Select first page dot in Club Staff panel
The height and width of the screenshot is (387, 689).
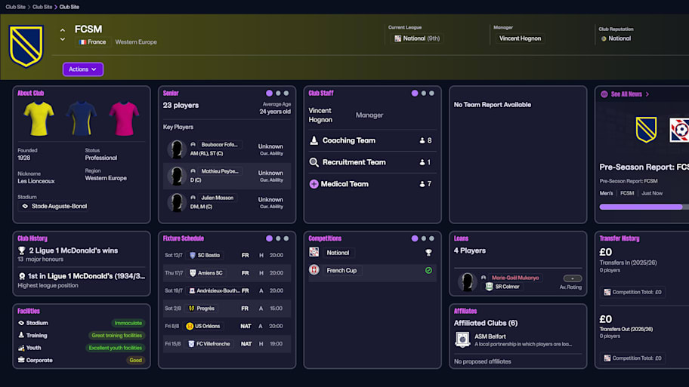click(x=415, y=93)
